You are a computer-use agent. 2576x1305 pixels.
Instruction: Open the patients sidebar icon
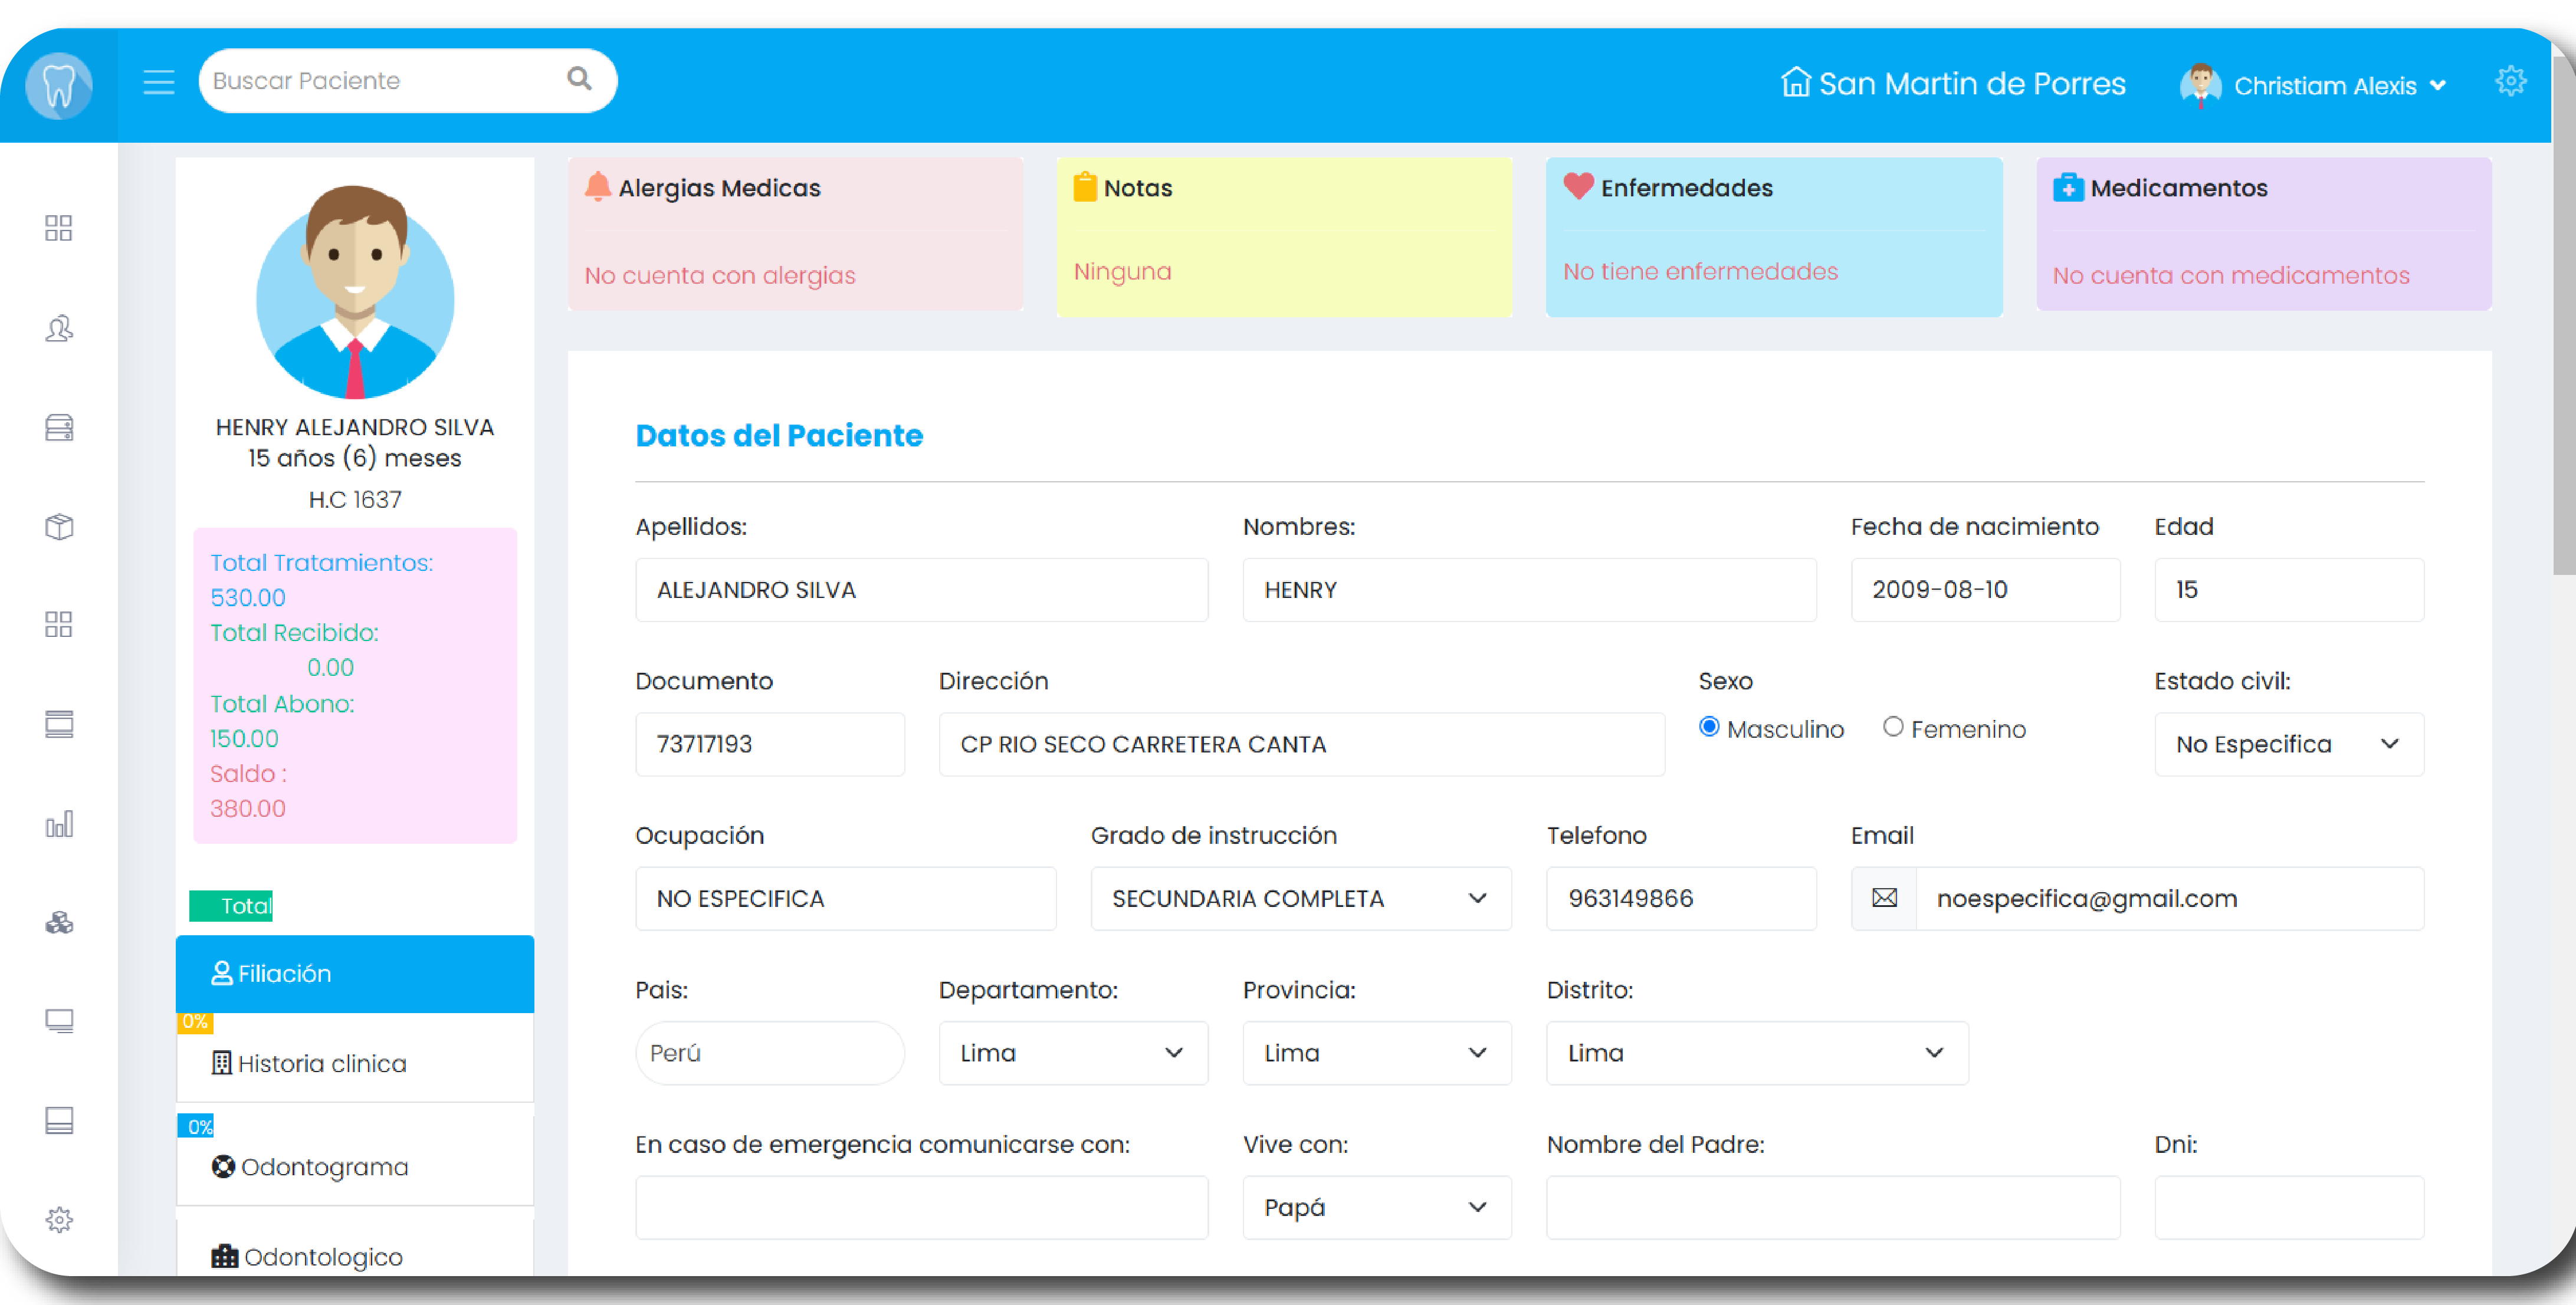[59, 328]
